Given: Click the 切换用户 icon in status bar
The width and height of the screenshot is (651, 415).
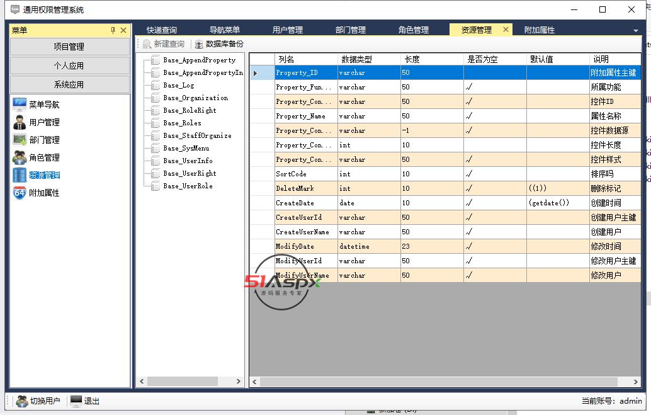Looking at the screenshot, I should click(x=22, y=401).
